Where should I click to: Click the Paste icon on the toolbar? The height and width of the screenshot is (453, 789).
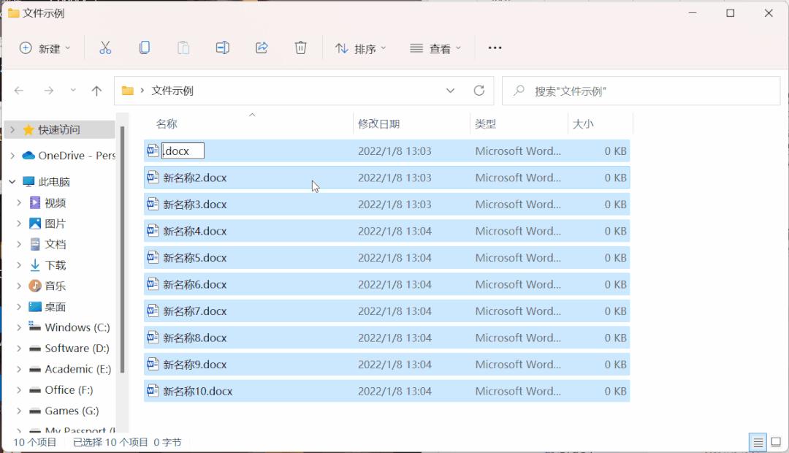click(183, 47)
